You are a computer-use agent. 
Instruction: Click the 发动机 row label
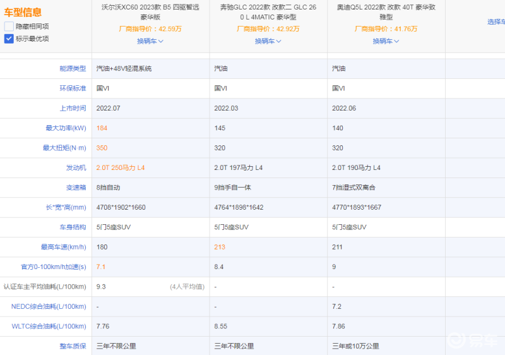tap(76, 168)
